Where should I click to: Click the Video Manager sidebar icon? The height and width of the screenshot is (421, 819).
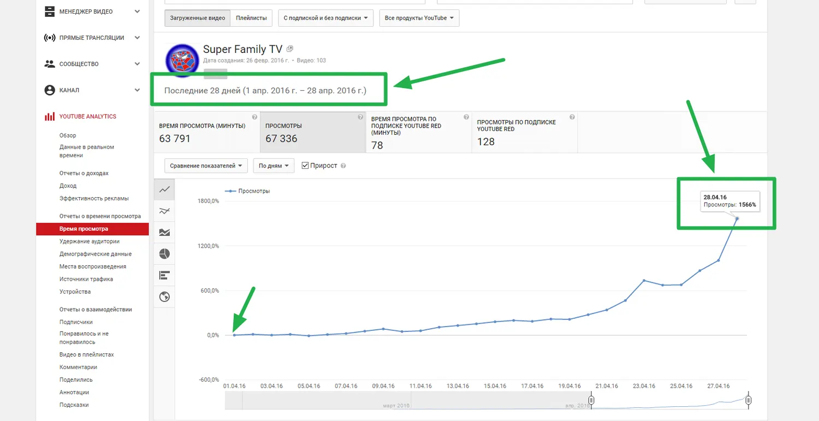click(x=50, y=11)
